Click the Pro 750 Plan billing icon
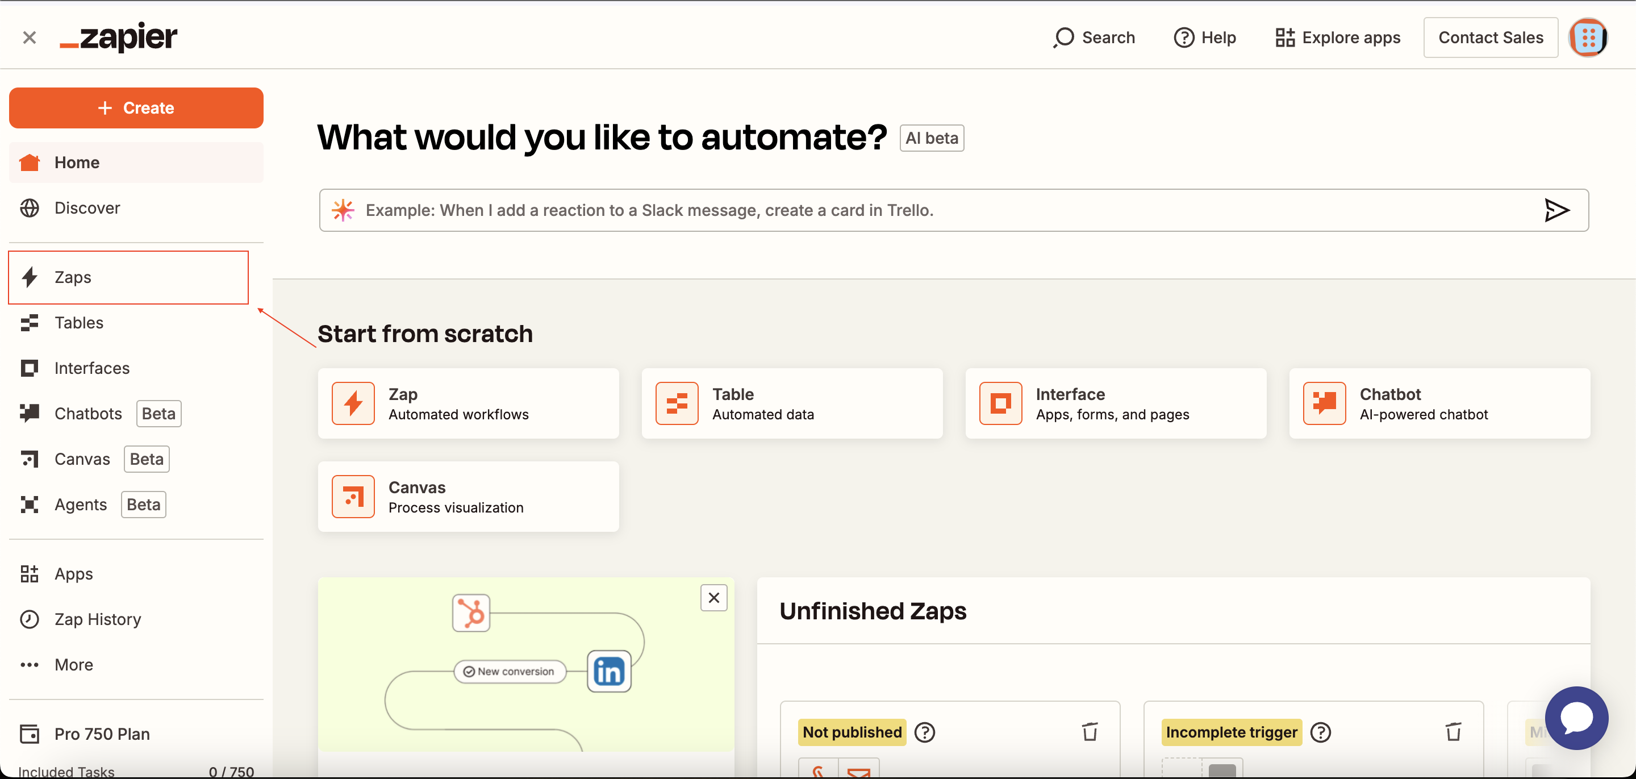This screenshot has height=779, width=1636. pos(29,734)
